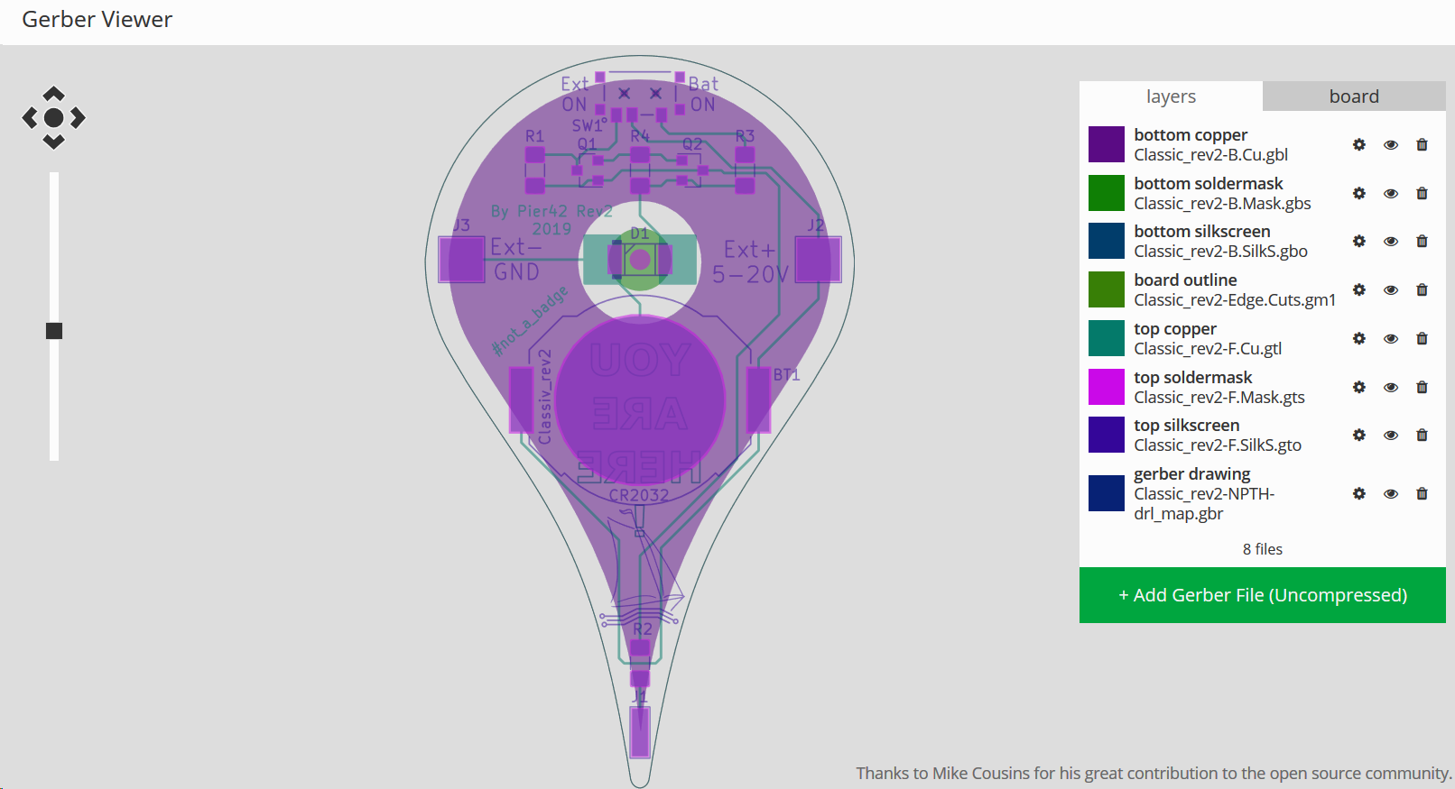This screenshot has width=1455, height=789.
Task: Click Add Gerber File (Uncompressed) button
Action: pyautogui.click(x=1263, y=595)
